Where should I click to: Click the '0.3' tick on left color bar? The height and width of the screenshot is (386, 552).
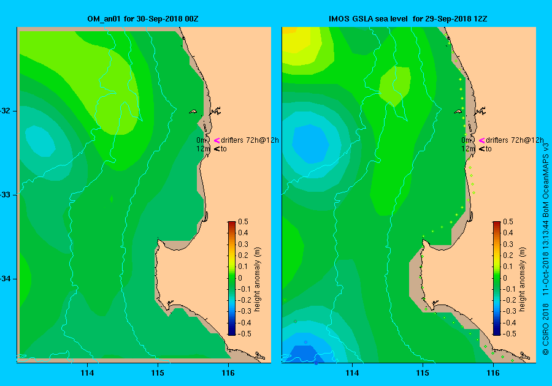[x=243, y=244]
